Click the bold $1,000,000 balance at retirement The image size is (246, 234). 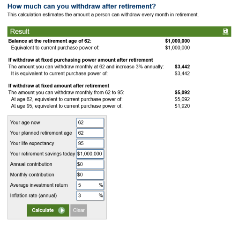point(178,41)
